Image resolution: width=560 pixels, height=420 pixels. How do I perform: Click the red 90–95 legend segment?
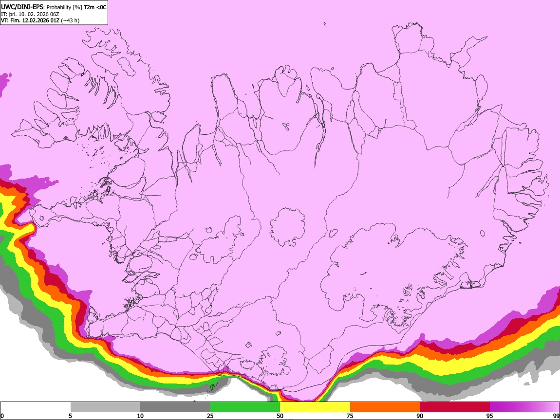tap(455, 407)
